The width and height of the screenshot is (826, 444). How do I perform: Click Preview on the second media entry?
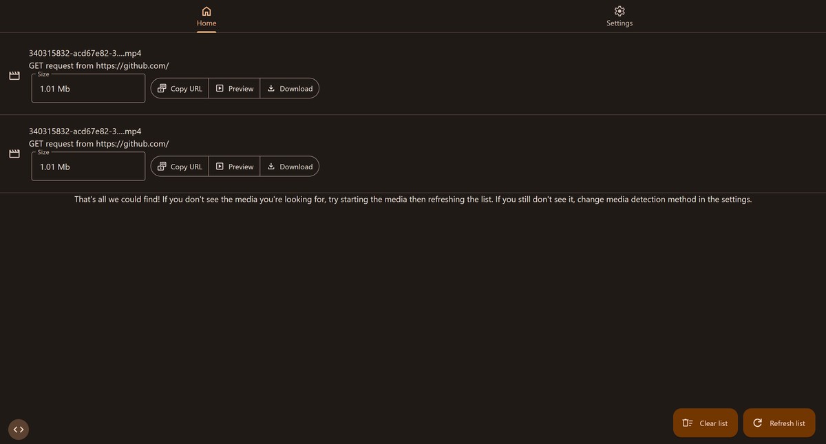tap(234, 166)
